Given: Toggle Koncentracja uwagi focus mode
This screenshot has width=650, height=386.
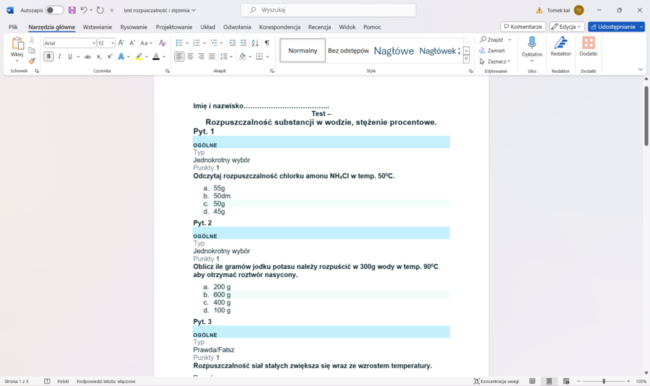Looking at the screenshot, I should pyautogui.click(x=496, y=381).
